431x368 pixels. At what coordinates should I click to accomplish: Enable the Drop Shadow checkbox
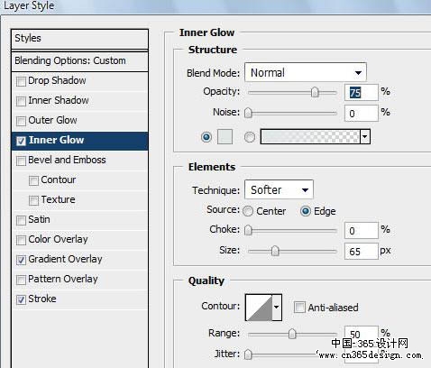point(21,81)
